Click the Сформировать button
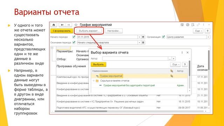 pos(62,31)
